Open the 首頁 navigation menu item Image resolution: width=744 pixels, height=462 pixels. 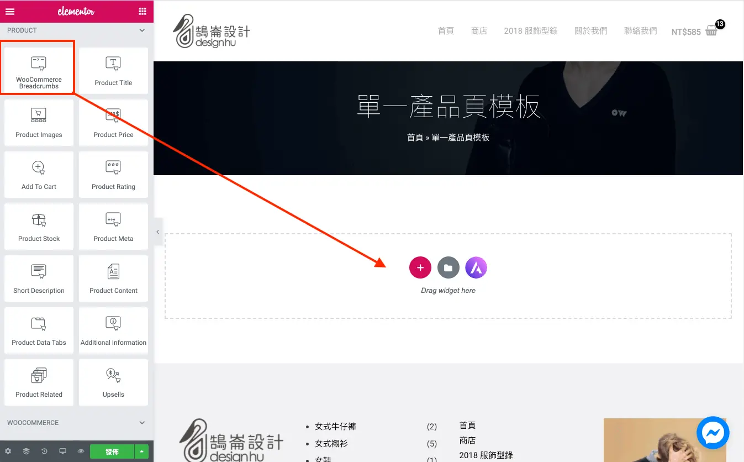pos(446,31)
